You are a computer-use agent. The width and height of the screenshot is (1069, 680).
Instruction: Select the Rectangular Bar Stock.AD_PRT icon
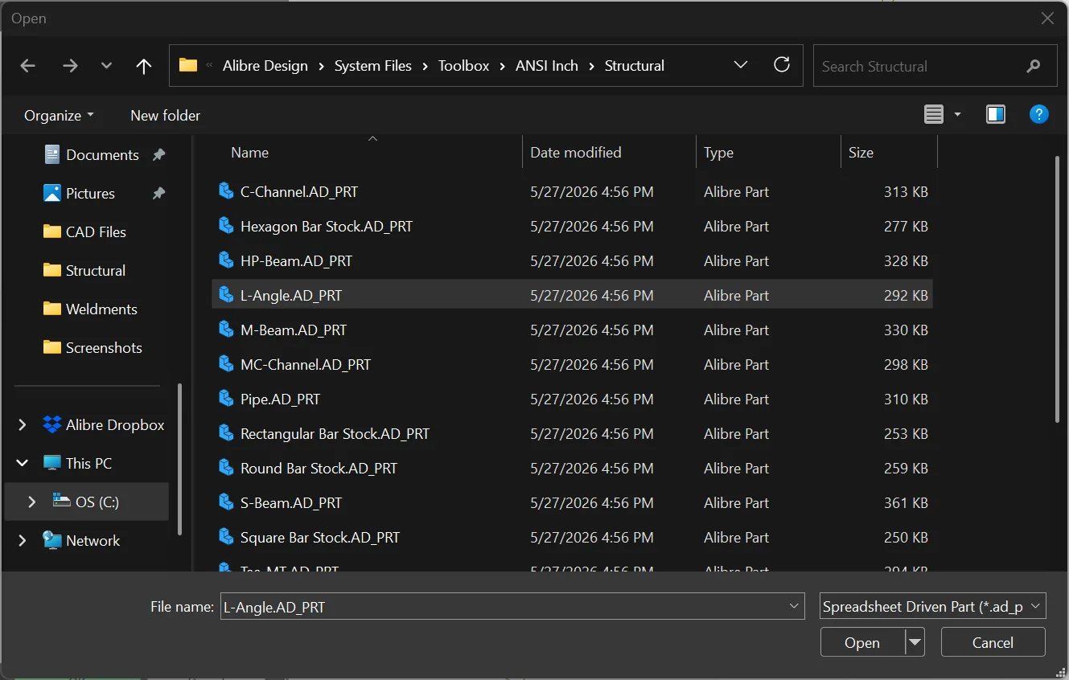(x=226, y=433)
